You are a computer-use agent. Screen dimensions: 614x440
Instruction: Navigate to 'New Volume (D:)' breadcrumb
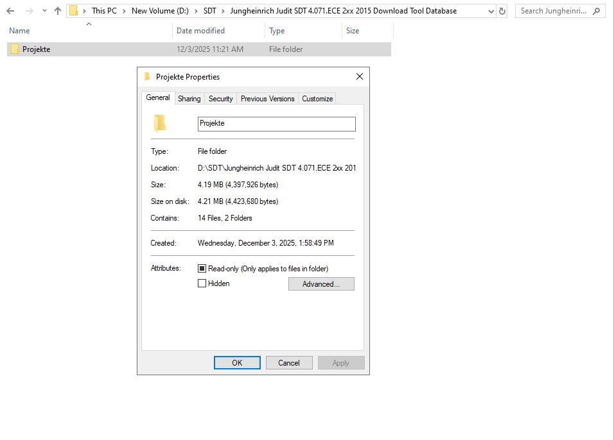[x=160, y=11]
